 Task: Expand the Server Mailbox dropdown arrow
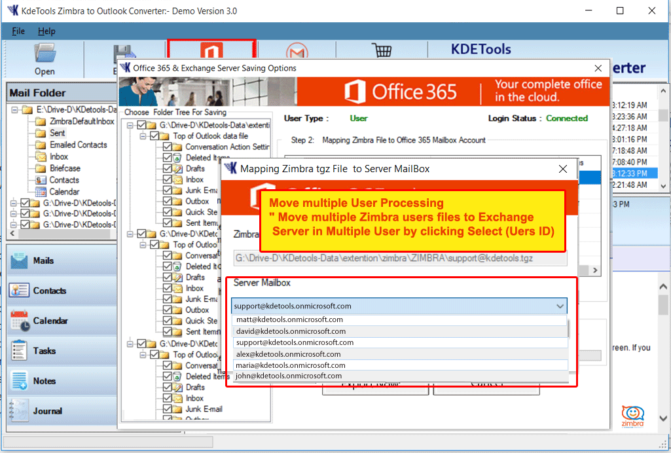coord(560,306)
